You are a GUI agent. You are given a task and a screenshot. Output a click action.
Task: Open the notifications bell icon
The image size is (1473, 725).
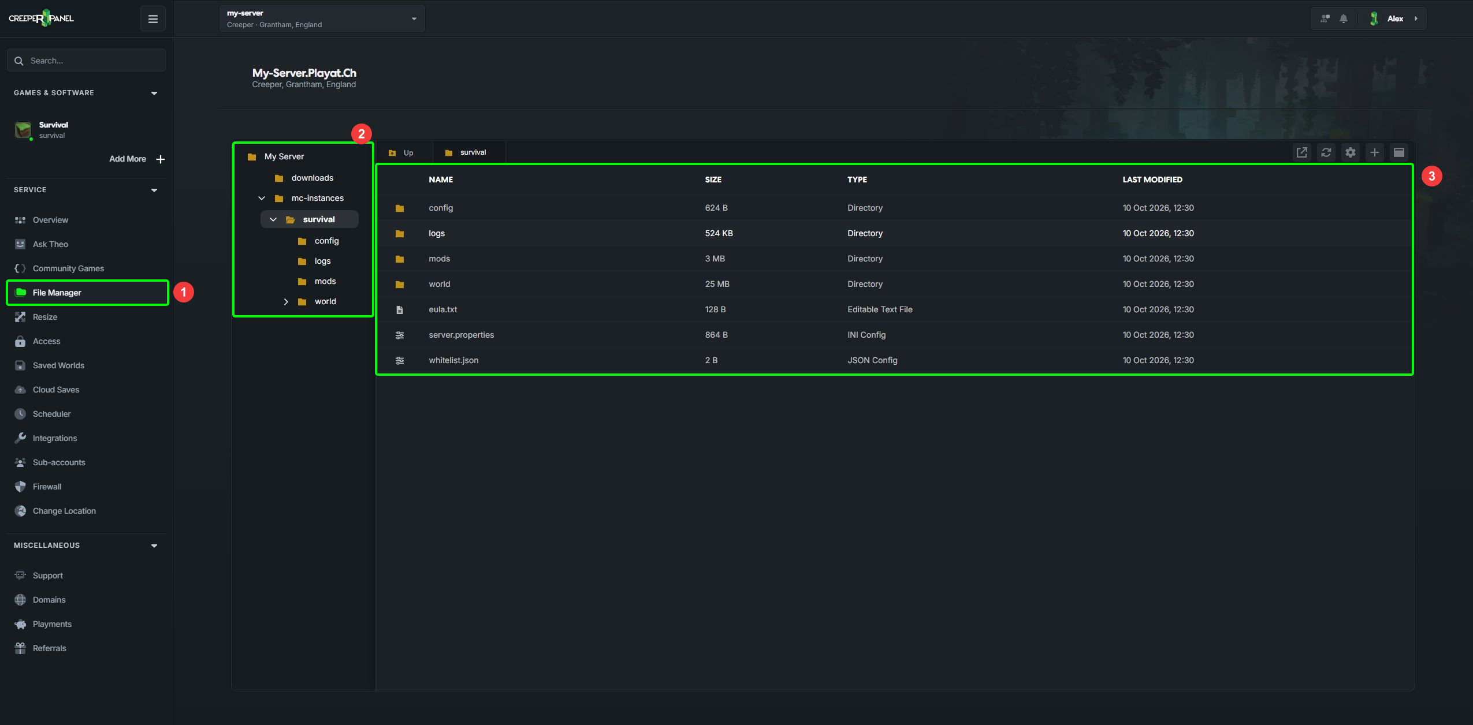(1344, 18)
